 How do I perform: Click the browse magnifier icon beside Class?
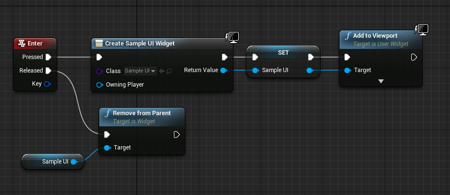point(169,71)
